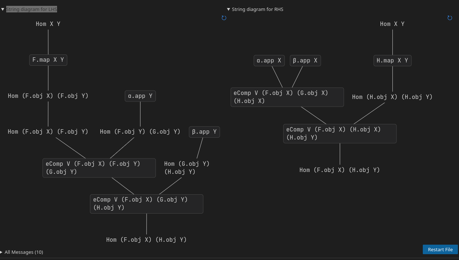Select the α.app X node
The width and height of the screenshot is (459, 260).
(x=269, y=61)
